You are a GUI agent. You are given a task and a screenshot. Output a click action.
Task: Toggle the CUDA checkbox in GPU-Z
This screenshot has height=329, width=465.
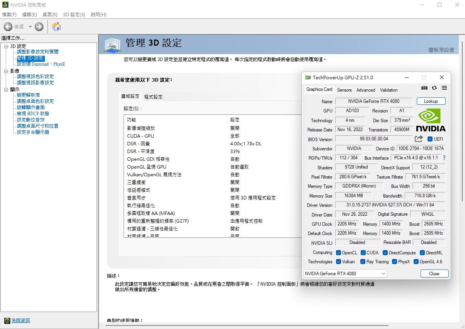(363, 253)
